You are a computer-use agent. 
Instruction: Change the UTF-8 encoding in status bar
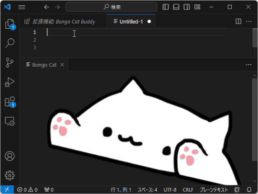[x=170, y=190]
